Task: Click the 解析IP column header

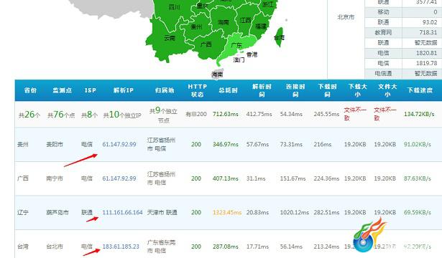Action: [x=123, y=90]
